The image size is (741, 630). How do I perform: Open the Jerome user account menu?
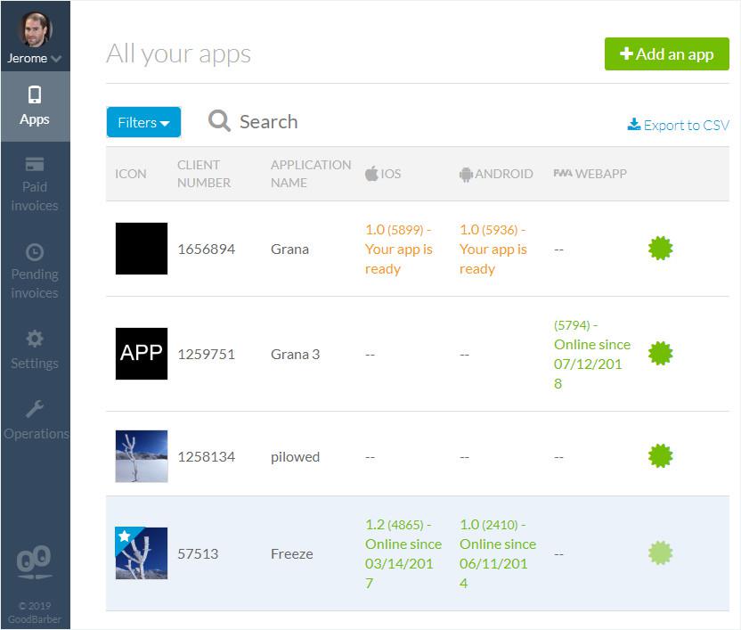pos(35,58)
